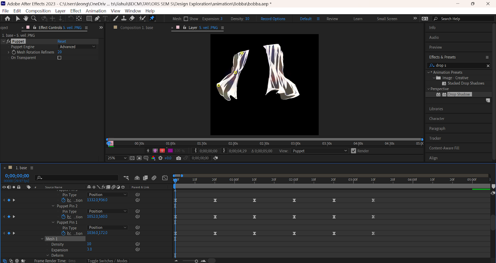Viewport: 496px width, 263px height.
Task: Click the workspace sync settings icon
Action: (425, 19)
